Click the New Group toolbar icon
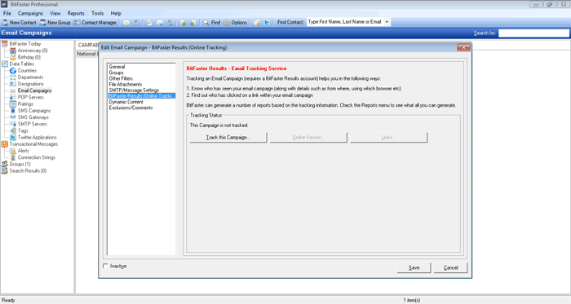 click(x=43, y=23)
